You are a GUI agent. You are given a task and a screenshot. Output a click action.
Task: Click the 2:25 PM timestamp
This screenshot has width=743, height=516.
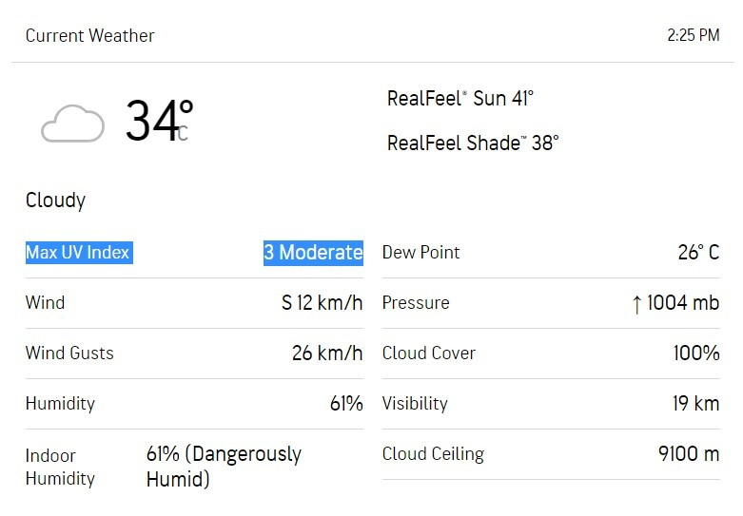tap(693, 36)
